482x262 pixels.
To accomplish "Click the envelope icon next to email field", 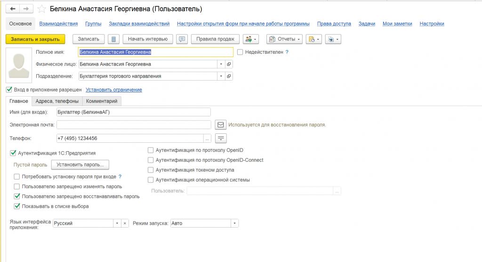I will (220, 125).
